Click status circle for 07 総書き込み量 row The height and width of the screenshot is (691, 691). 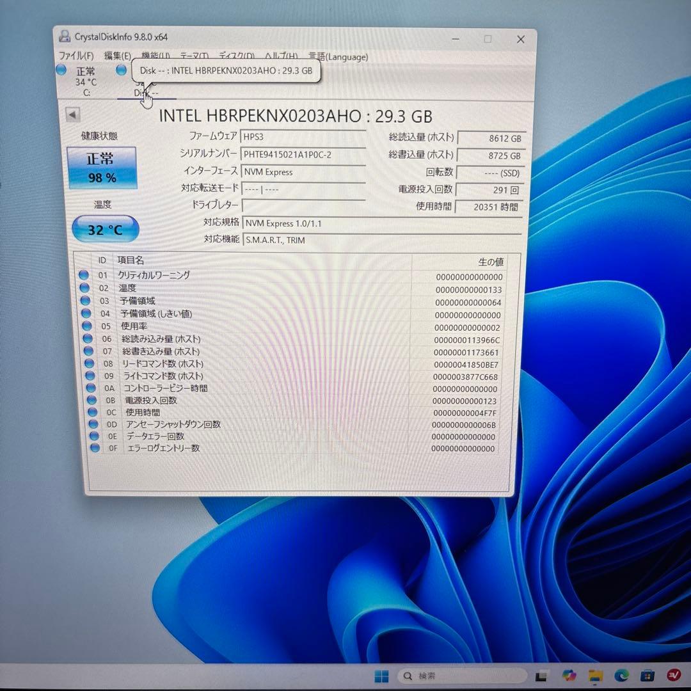pyautogui.click(x=88, y=351)
